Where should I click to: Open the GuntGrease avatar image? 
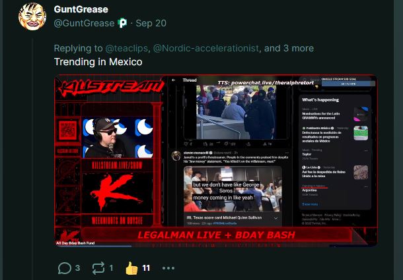tap(32, 16)
